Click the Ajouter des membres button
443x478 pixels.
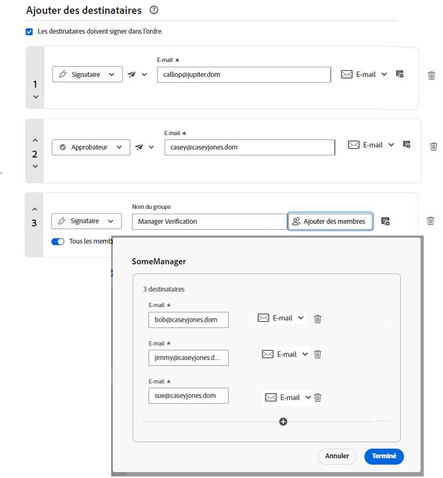pos(330,222)
